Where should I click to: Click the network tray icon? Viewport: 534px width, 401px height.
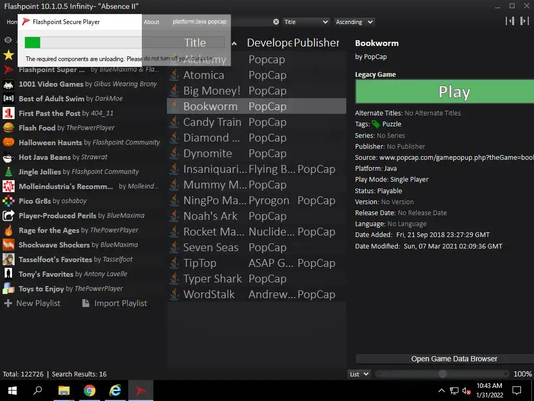(x=454, y=391)
